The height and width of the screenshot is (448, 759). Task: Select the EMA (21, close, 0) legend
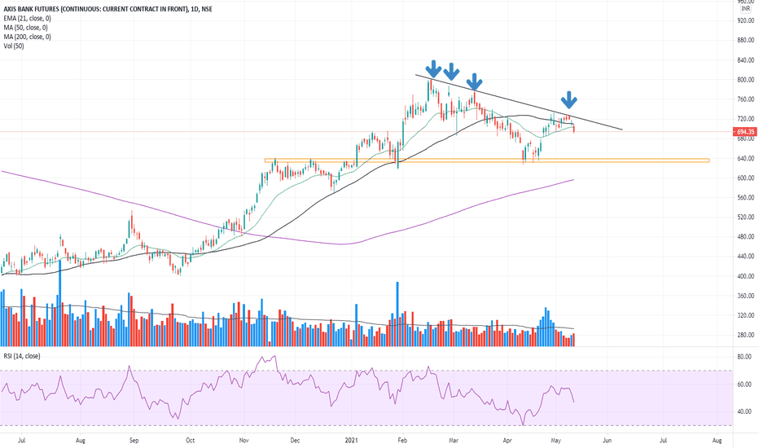[27, 18]
